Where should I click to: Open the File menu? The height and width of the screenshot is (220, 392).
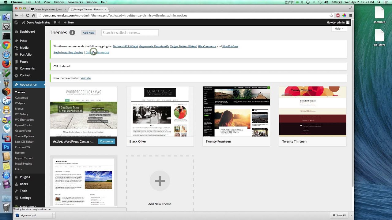[x=28, y=2]
